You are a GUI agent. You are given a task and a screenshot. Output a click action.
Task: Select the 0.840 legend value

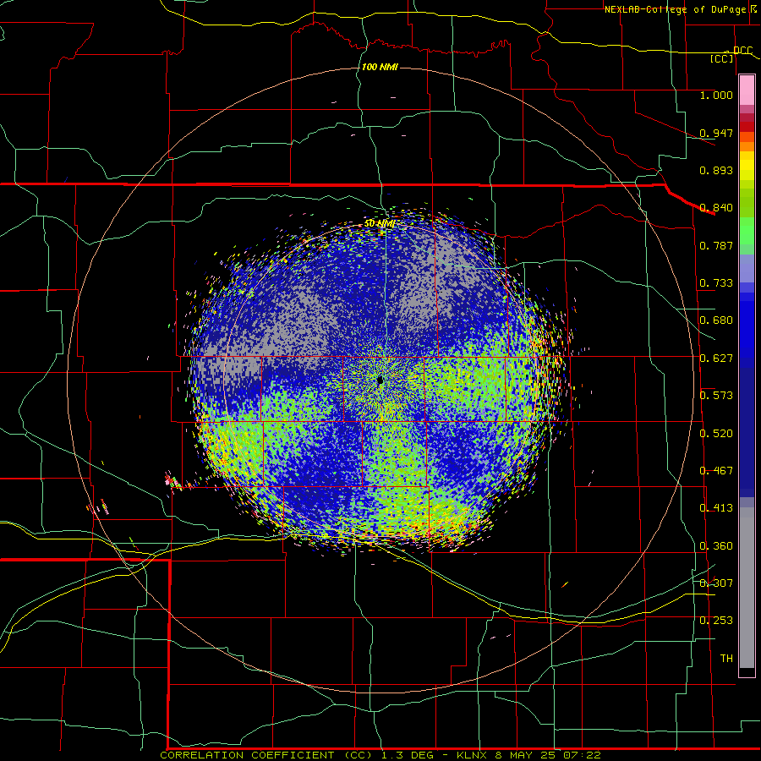pyautogui.click(x=716, y=208)
